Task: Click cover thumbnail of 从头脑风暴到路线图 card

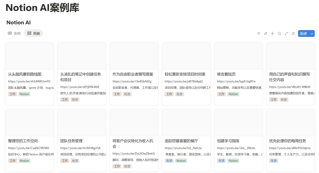Action: point(30,56)
